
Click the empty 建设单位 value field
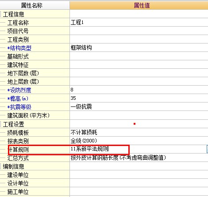[139, 175]
